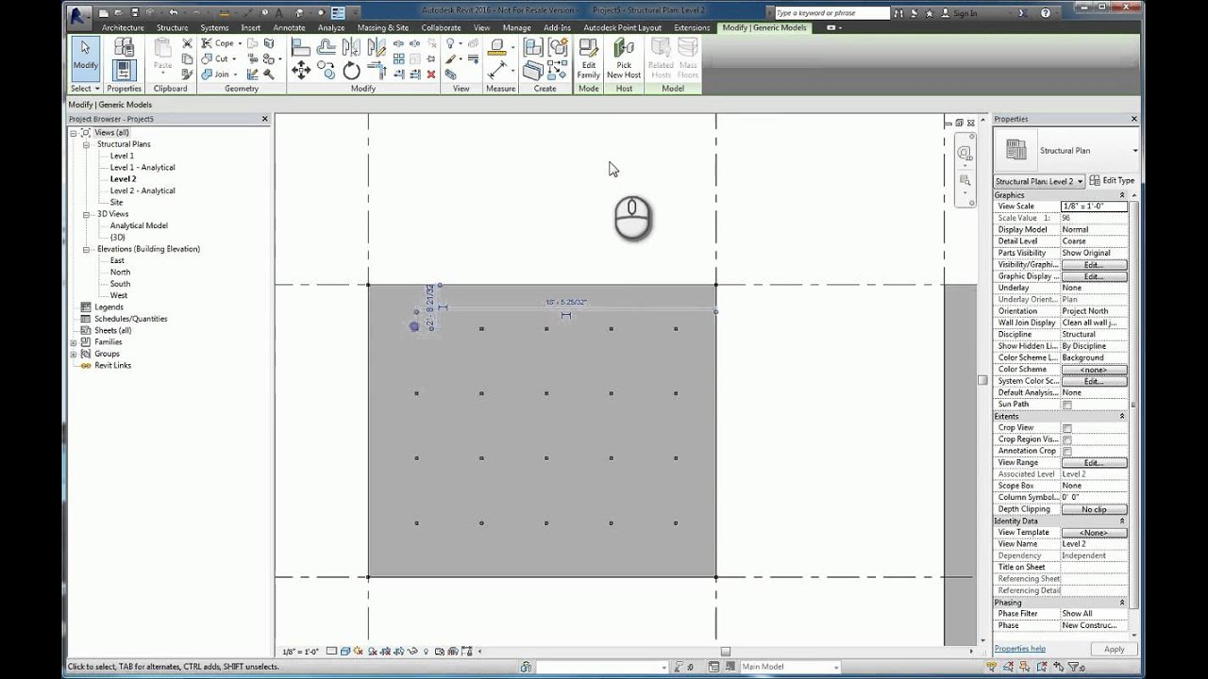Image resolution: width=1208 pixels, height=679 pixels.
Task: Click Apply in Properties panel
Action: click(x=1114, y=649)
